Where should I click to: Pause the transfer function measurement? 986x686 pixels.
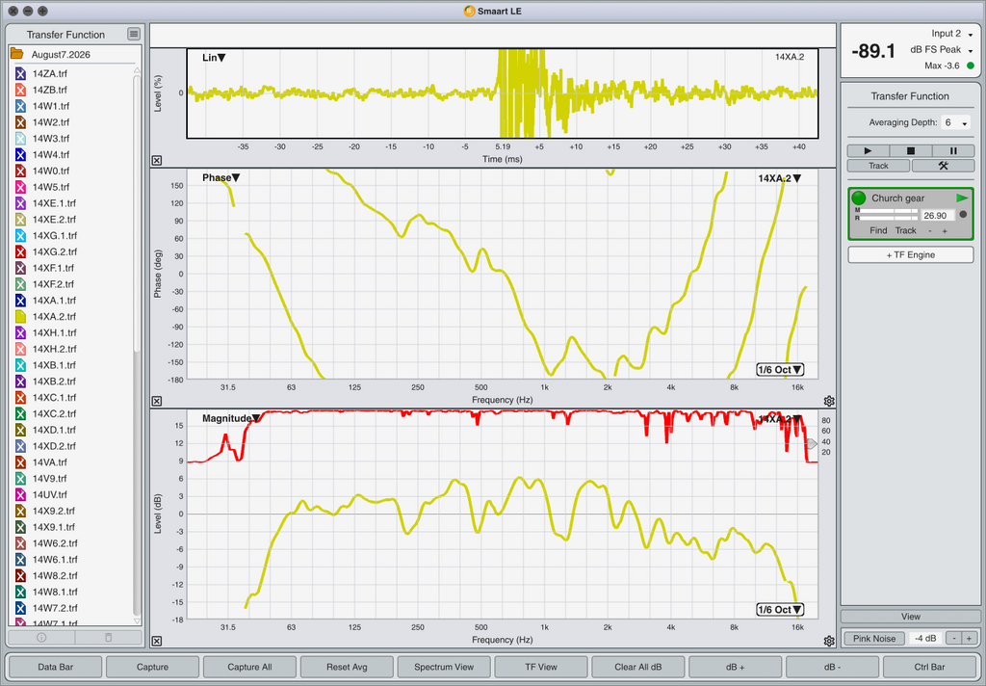(953, 151)
